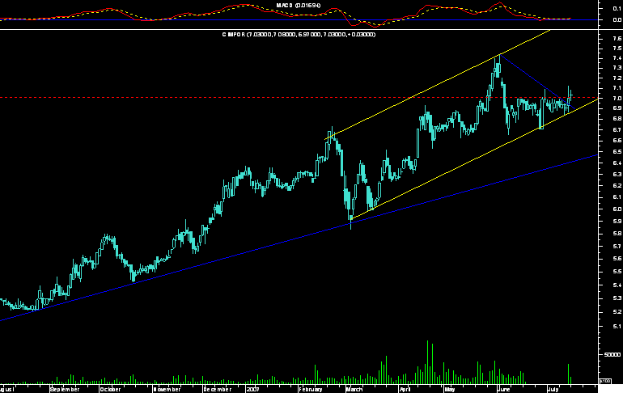Click the 6.6 price axis label
The height and width of the screenshot is (393, 623).
(617, 141)
